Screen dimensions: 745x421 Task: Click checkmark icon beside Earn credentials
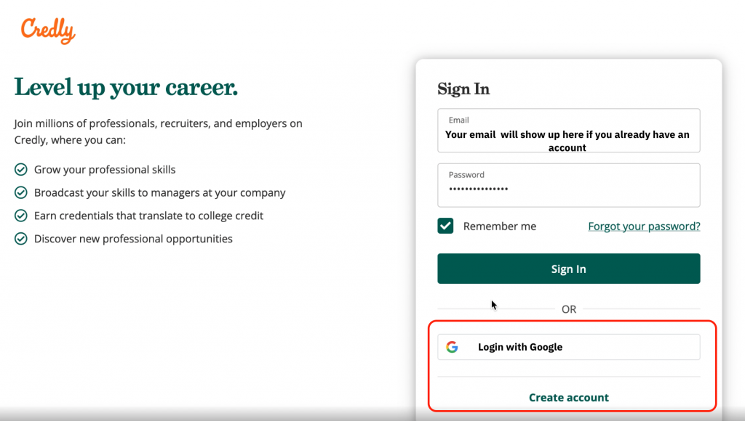tap(21, 216)
